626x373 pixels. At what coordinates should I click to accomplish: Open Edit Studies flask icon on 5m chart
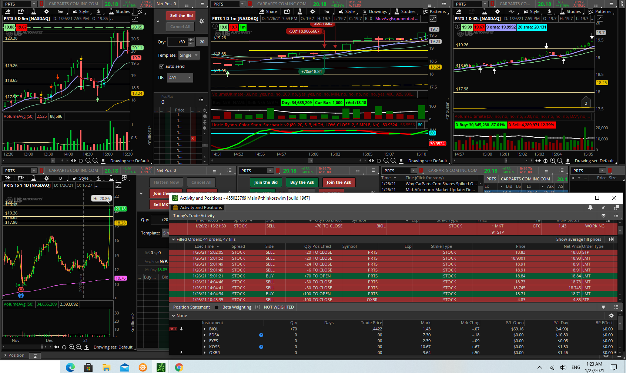[33, 11]
